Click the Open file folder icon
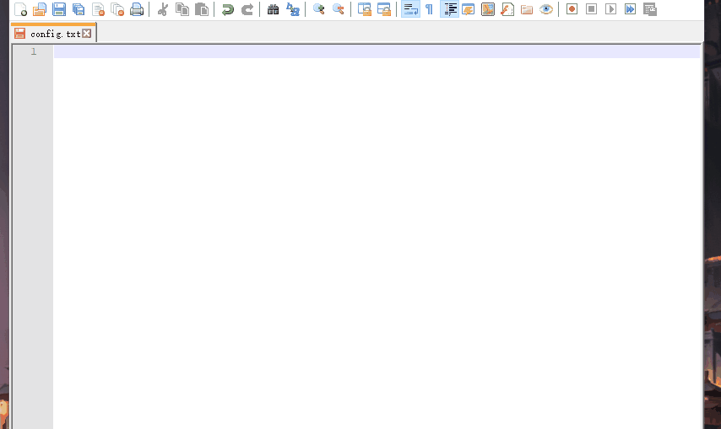The height and width of the screenshot is (429, 721). pyautogui.click(x=40, y=9)
